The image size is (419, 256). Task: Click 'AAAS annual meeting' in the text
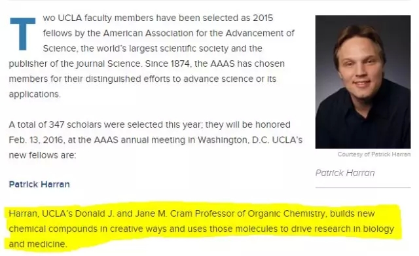pyautogui.click(x=139, y=140)
